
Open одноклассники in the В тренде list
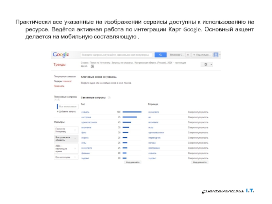pyautogui.click(x=156, y=133)
